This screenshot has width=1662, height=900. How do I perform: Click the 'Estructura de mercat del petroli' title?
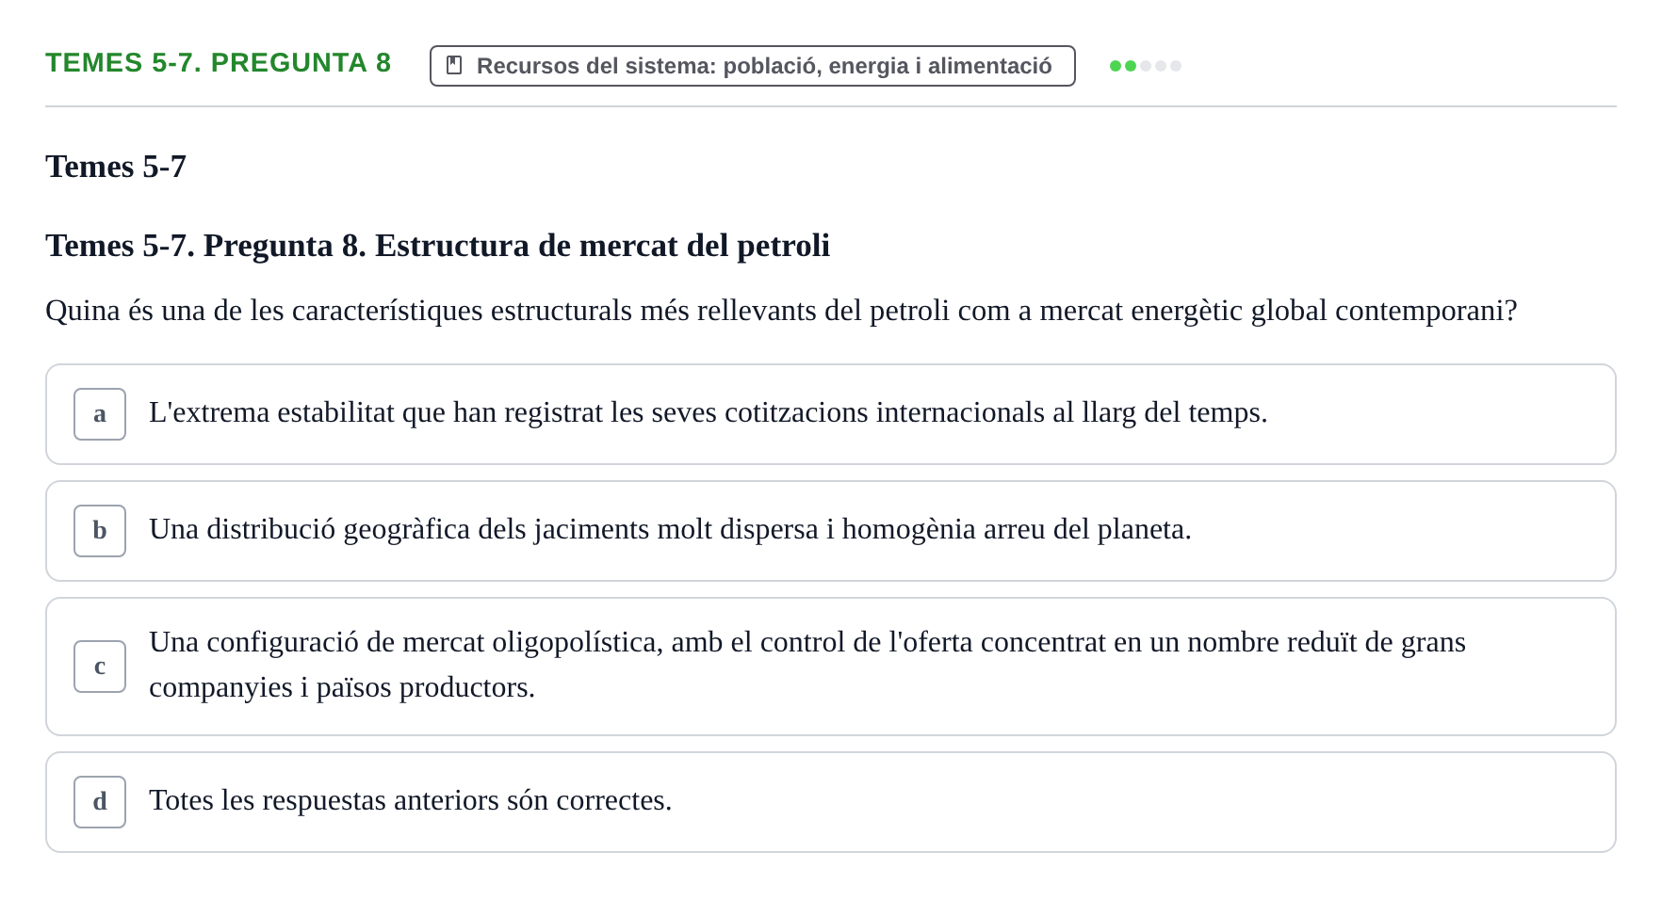coord(438,246)
